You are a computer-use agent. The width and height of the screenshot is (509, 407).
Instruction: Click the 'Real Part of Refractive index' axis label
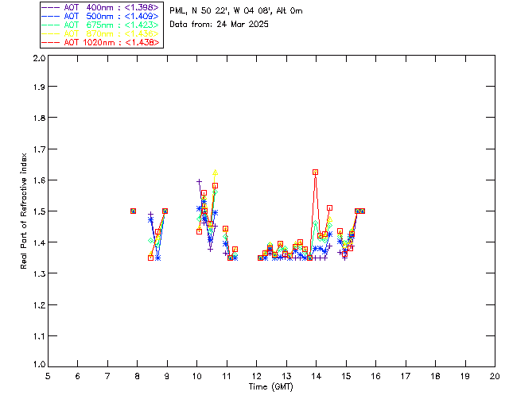point(23,211)
